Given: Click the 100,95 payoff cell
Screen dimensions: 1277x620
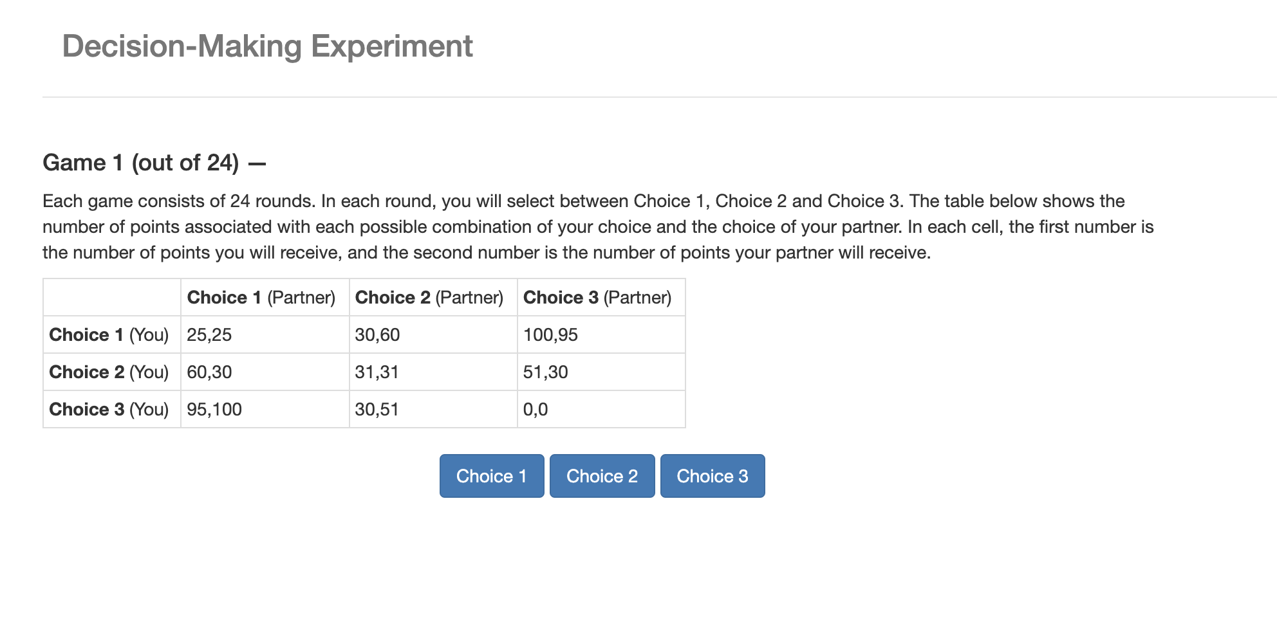Looking at the screenshot, I should tap(601, 334).
